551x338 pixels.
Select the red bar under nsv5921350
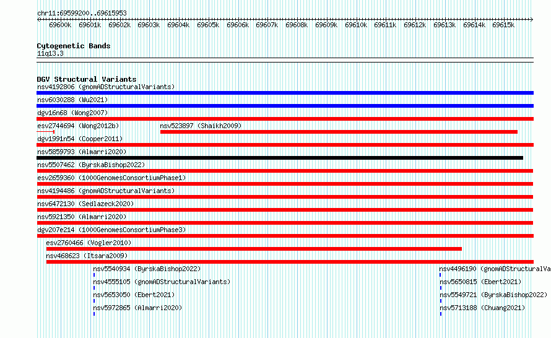pos(285,223)
